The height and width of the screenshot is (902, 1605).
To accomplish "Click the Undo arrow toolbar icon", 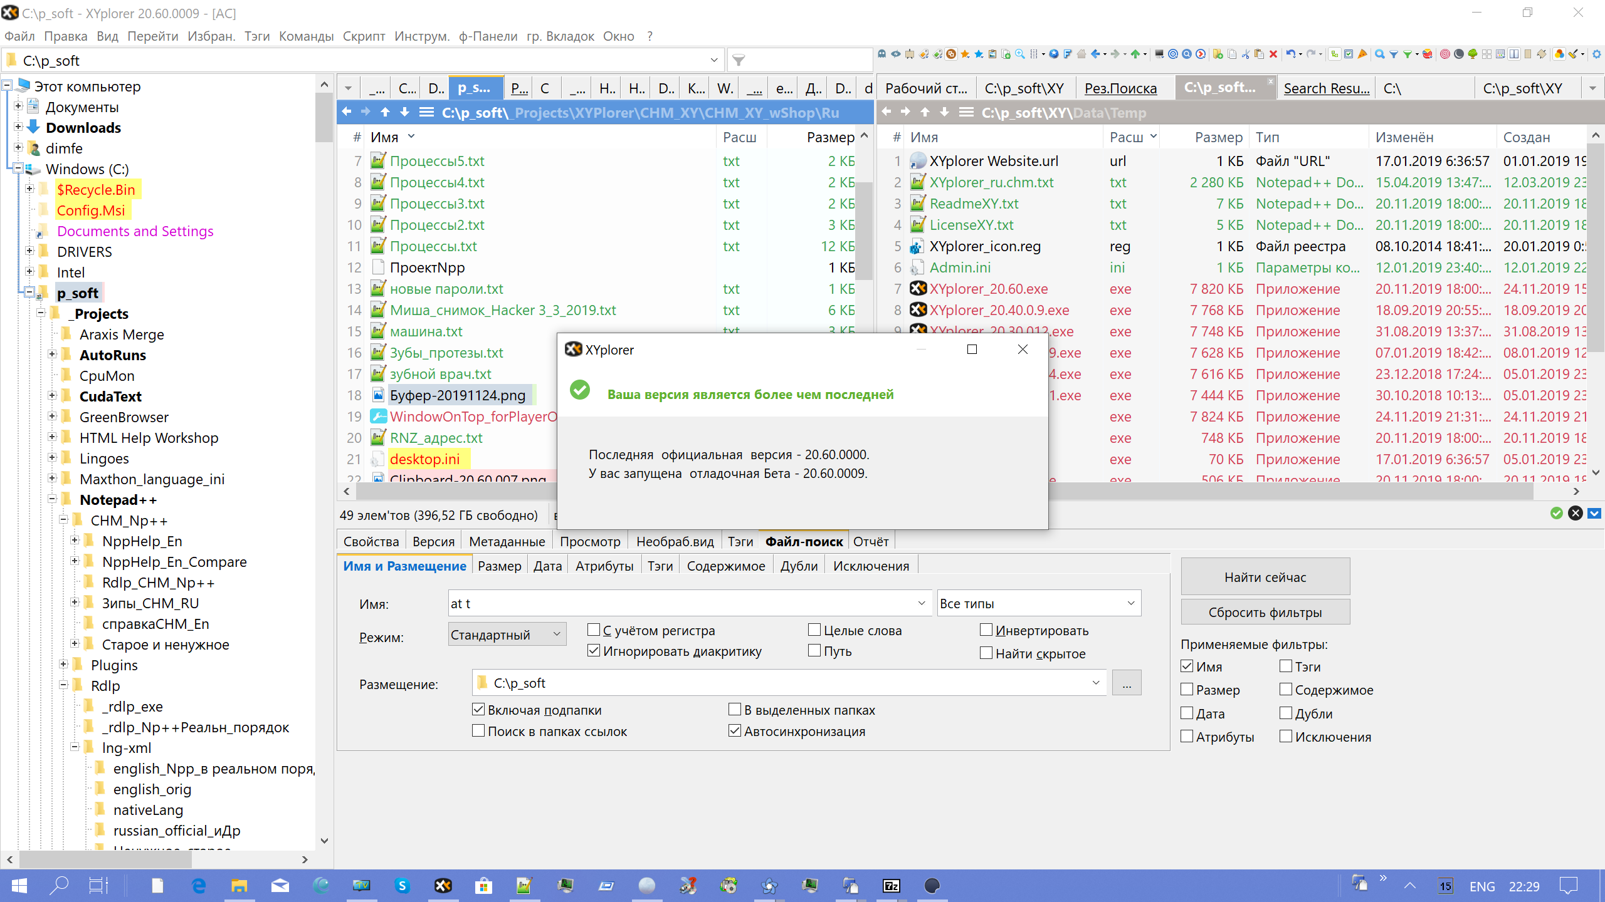I will tap(1290, 54).
